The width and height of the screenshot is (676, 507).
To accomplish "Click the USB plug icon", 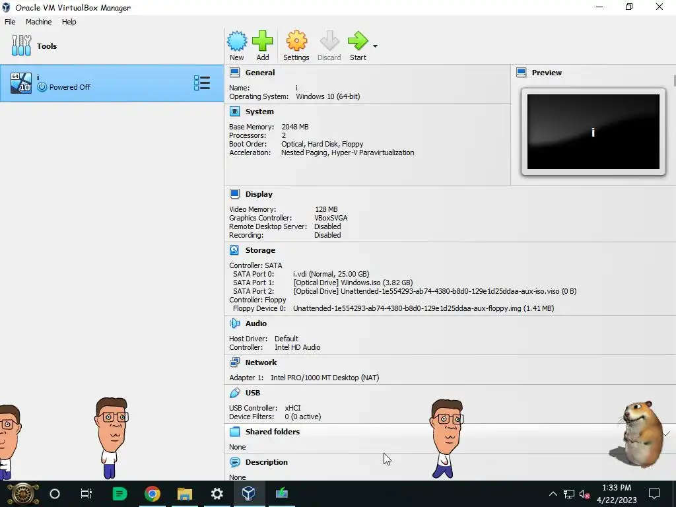I will coord(234,393).
